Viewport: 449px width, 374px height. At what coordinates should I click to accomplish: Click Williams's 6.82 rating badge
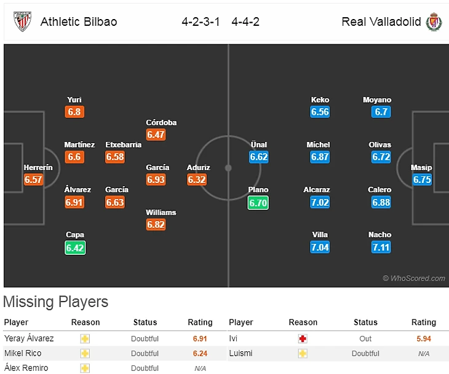point(156,225)
